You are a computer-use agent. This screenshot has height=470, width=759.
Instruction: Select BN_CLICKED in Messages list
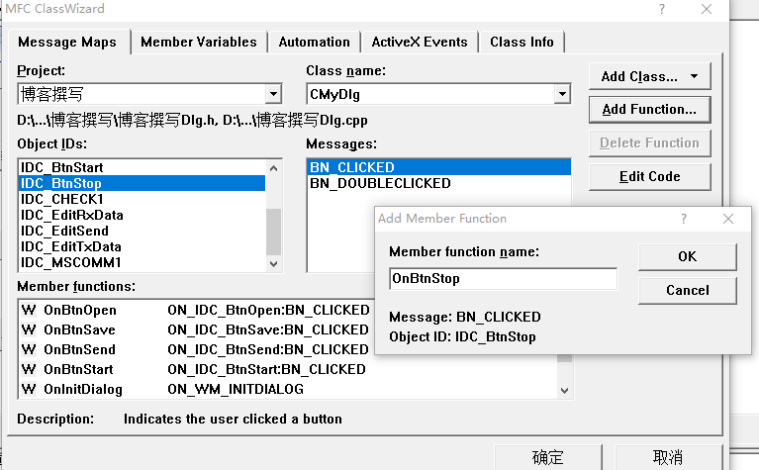(x=439, y=167)
